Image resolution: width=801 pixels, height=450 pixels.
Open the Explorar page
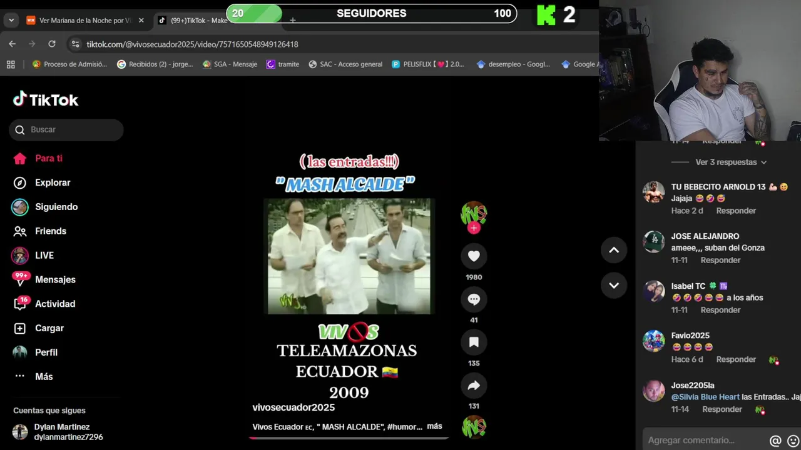[41, 182]
